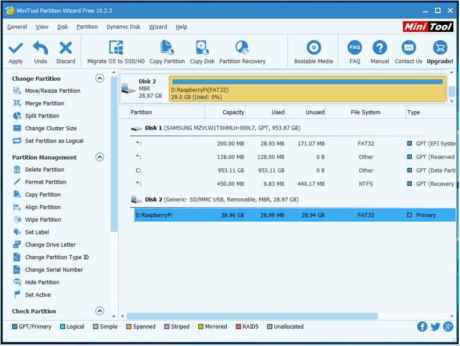Choose Change Drive Letter

[x=51, y=245]
